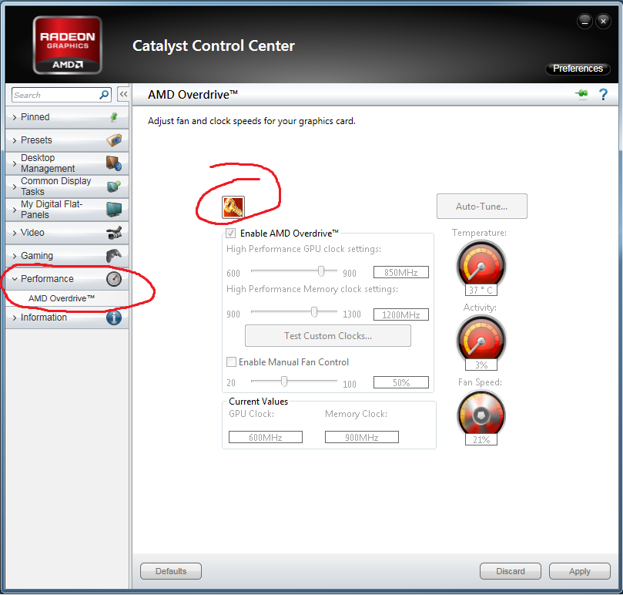Click the Video camcorder icon
Viewport: 623px width, 595px height.
114,233
